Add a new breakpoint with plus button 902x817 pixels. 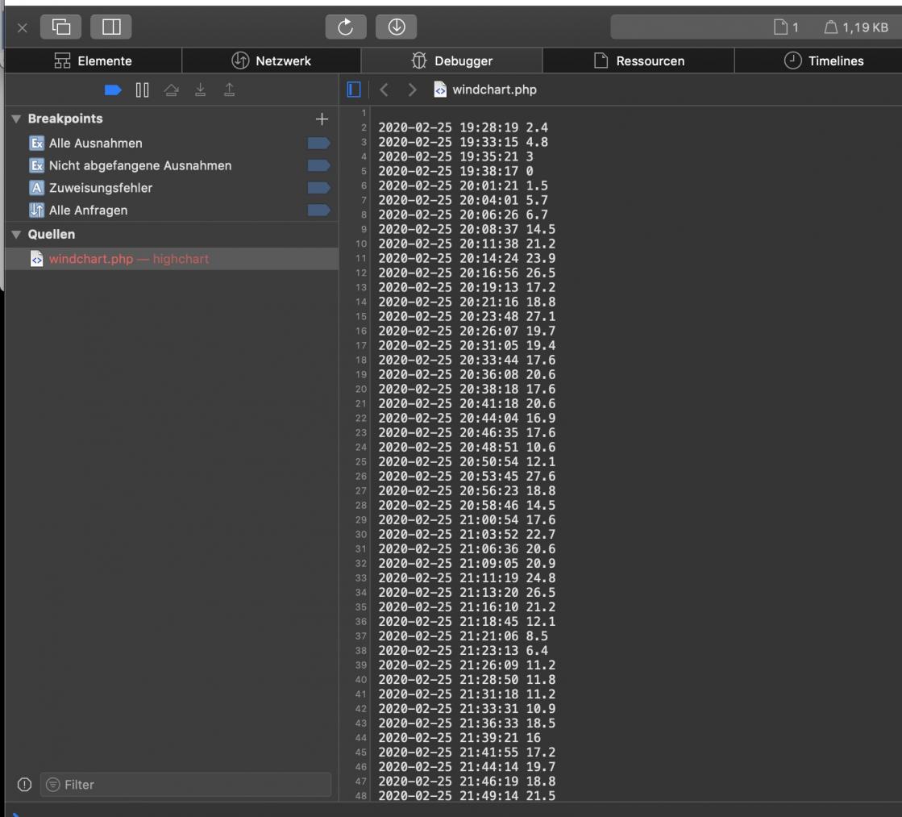322,119
